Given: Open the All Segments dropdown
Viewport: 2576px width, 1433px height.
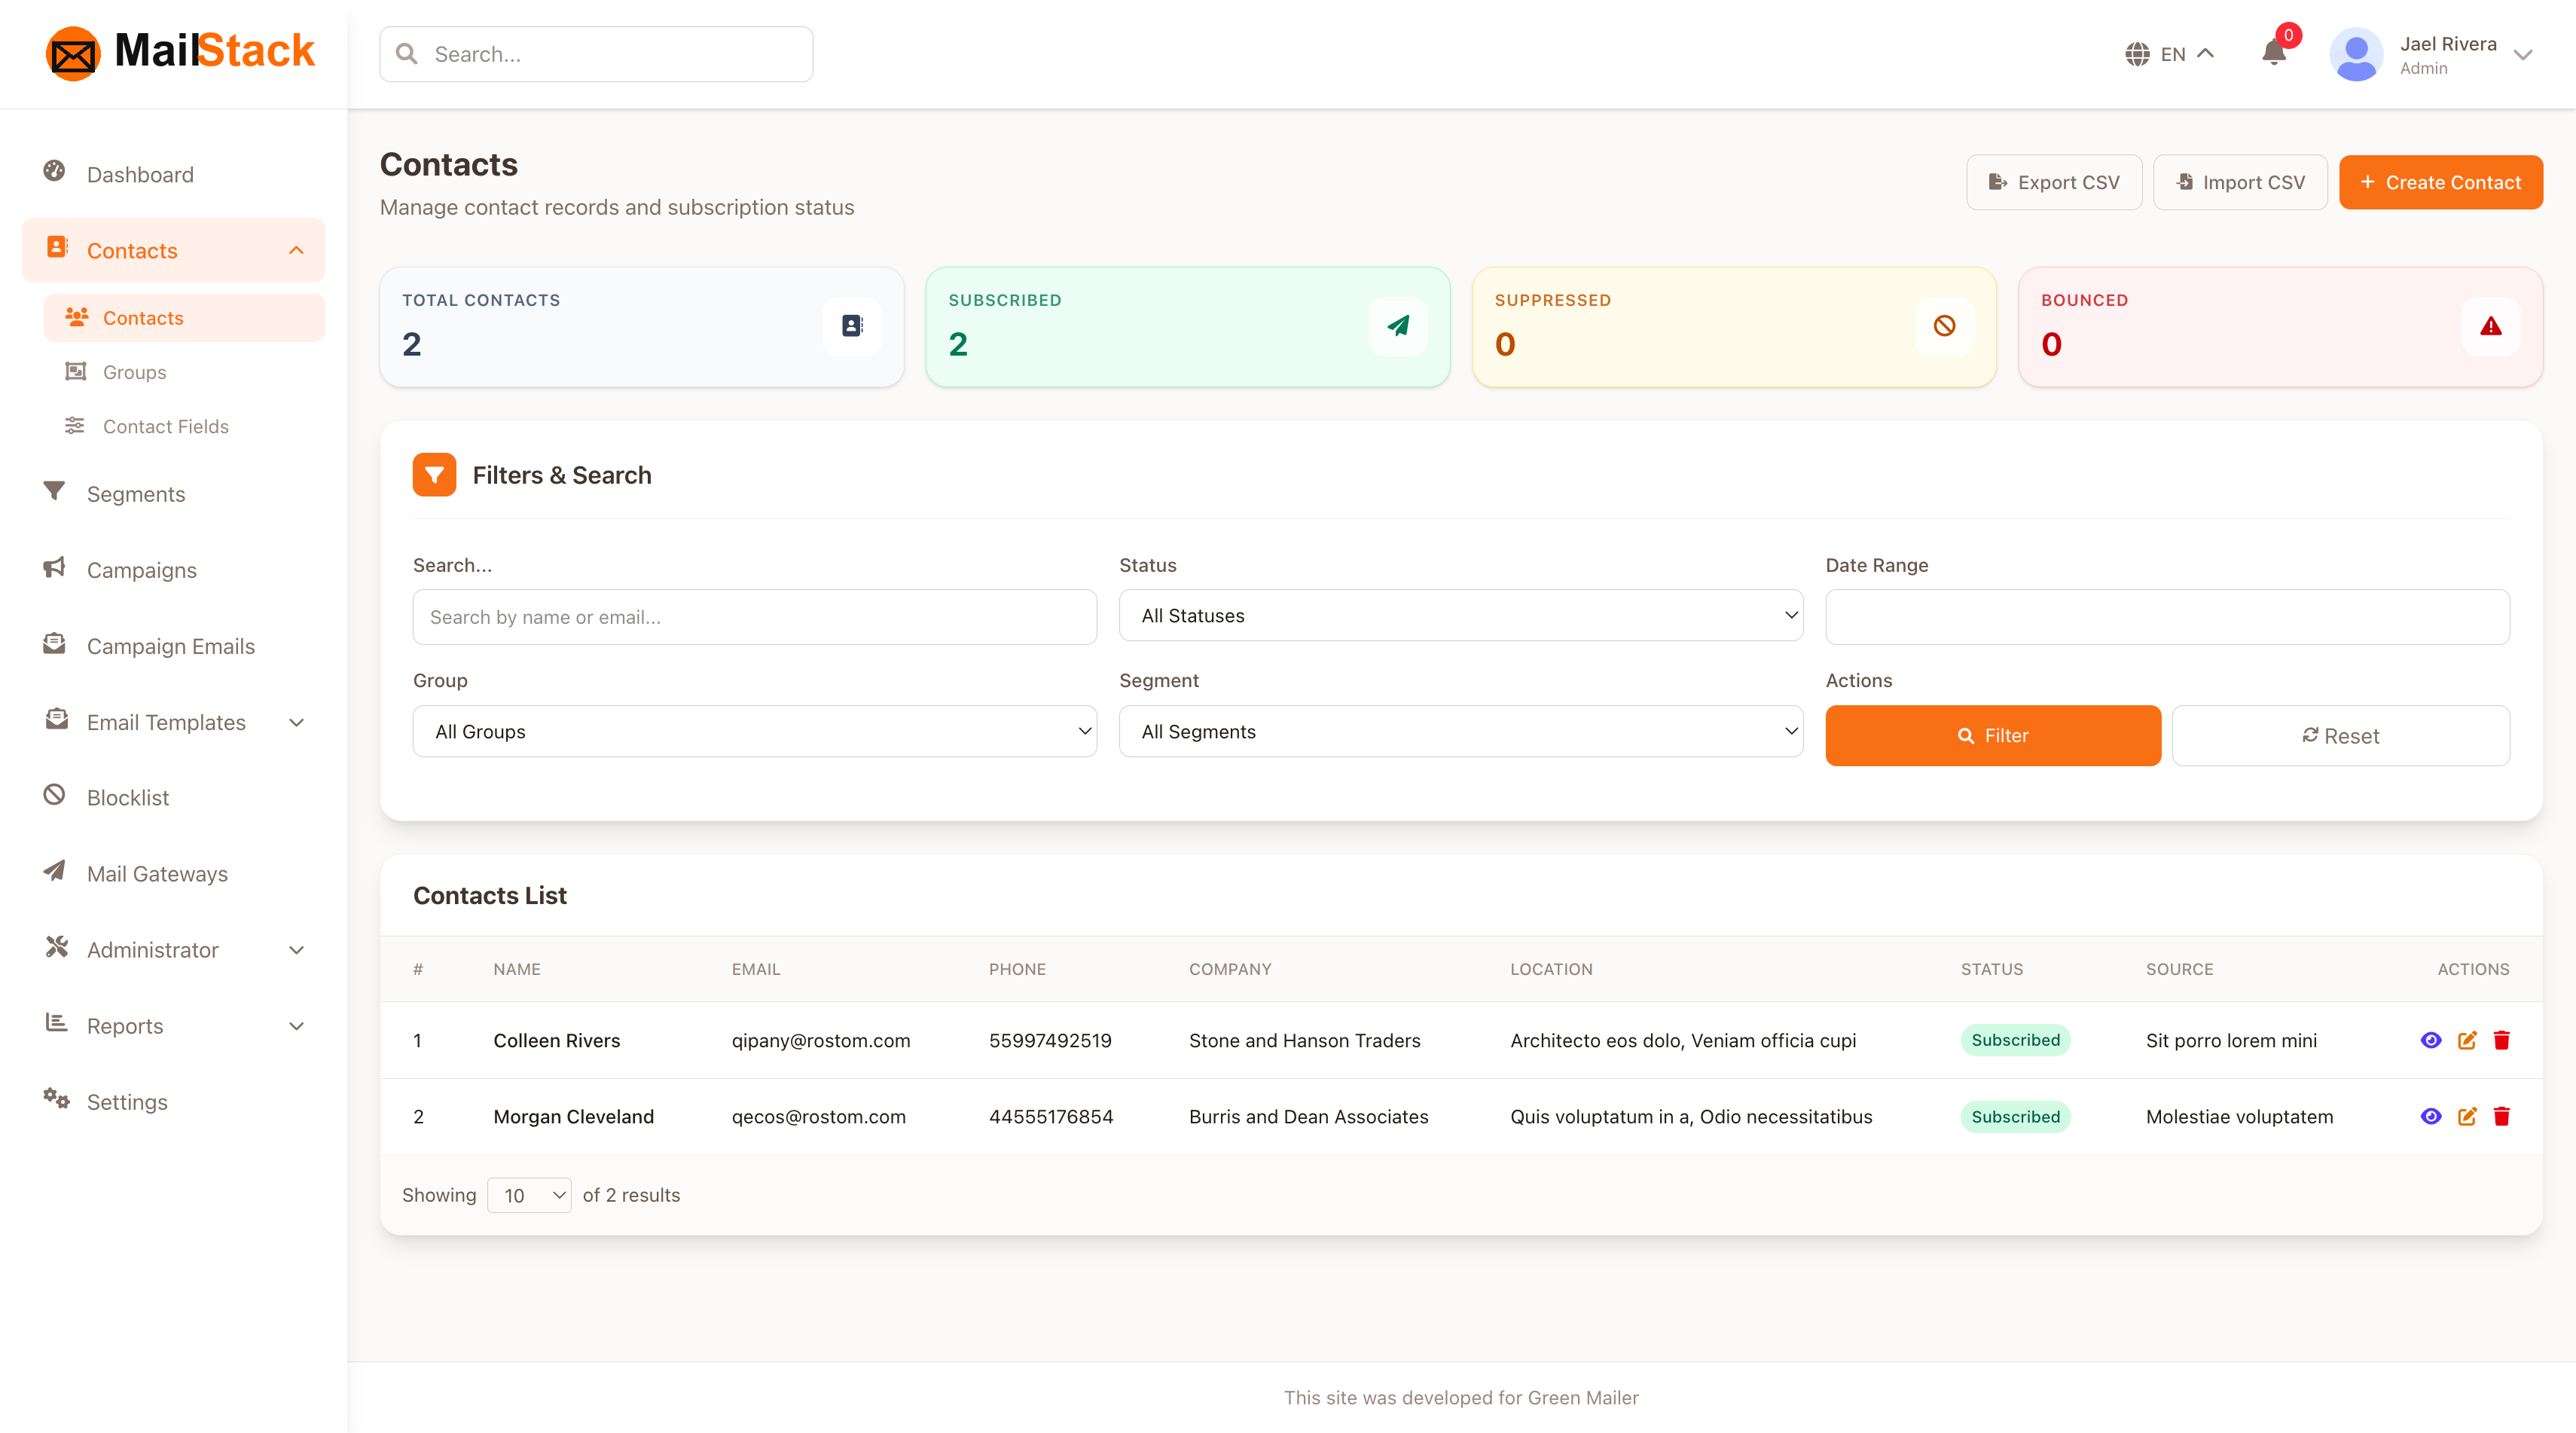Looking at the screenshot, I should tap(1460, 732).
